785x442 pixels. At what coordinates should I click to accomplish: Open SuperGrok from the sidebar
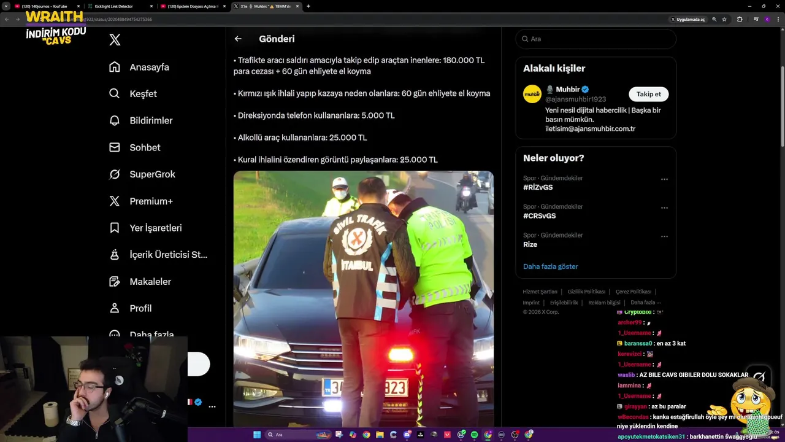coord(142,174)
